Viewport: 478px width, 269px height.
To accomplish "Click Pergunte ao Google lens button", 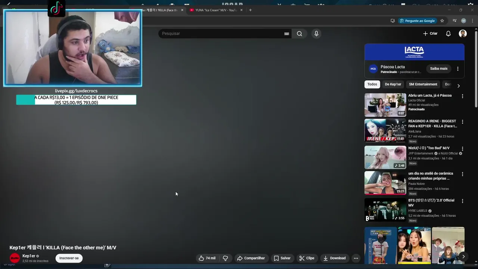I will pyautogui.click(x=417, y=21).
